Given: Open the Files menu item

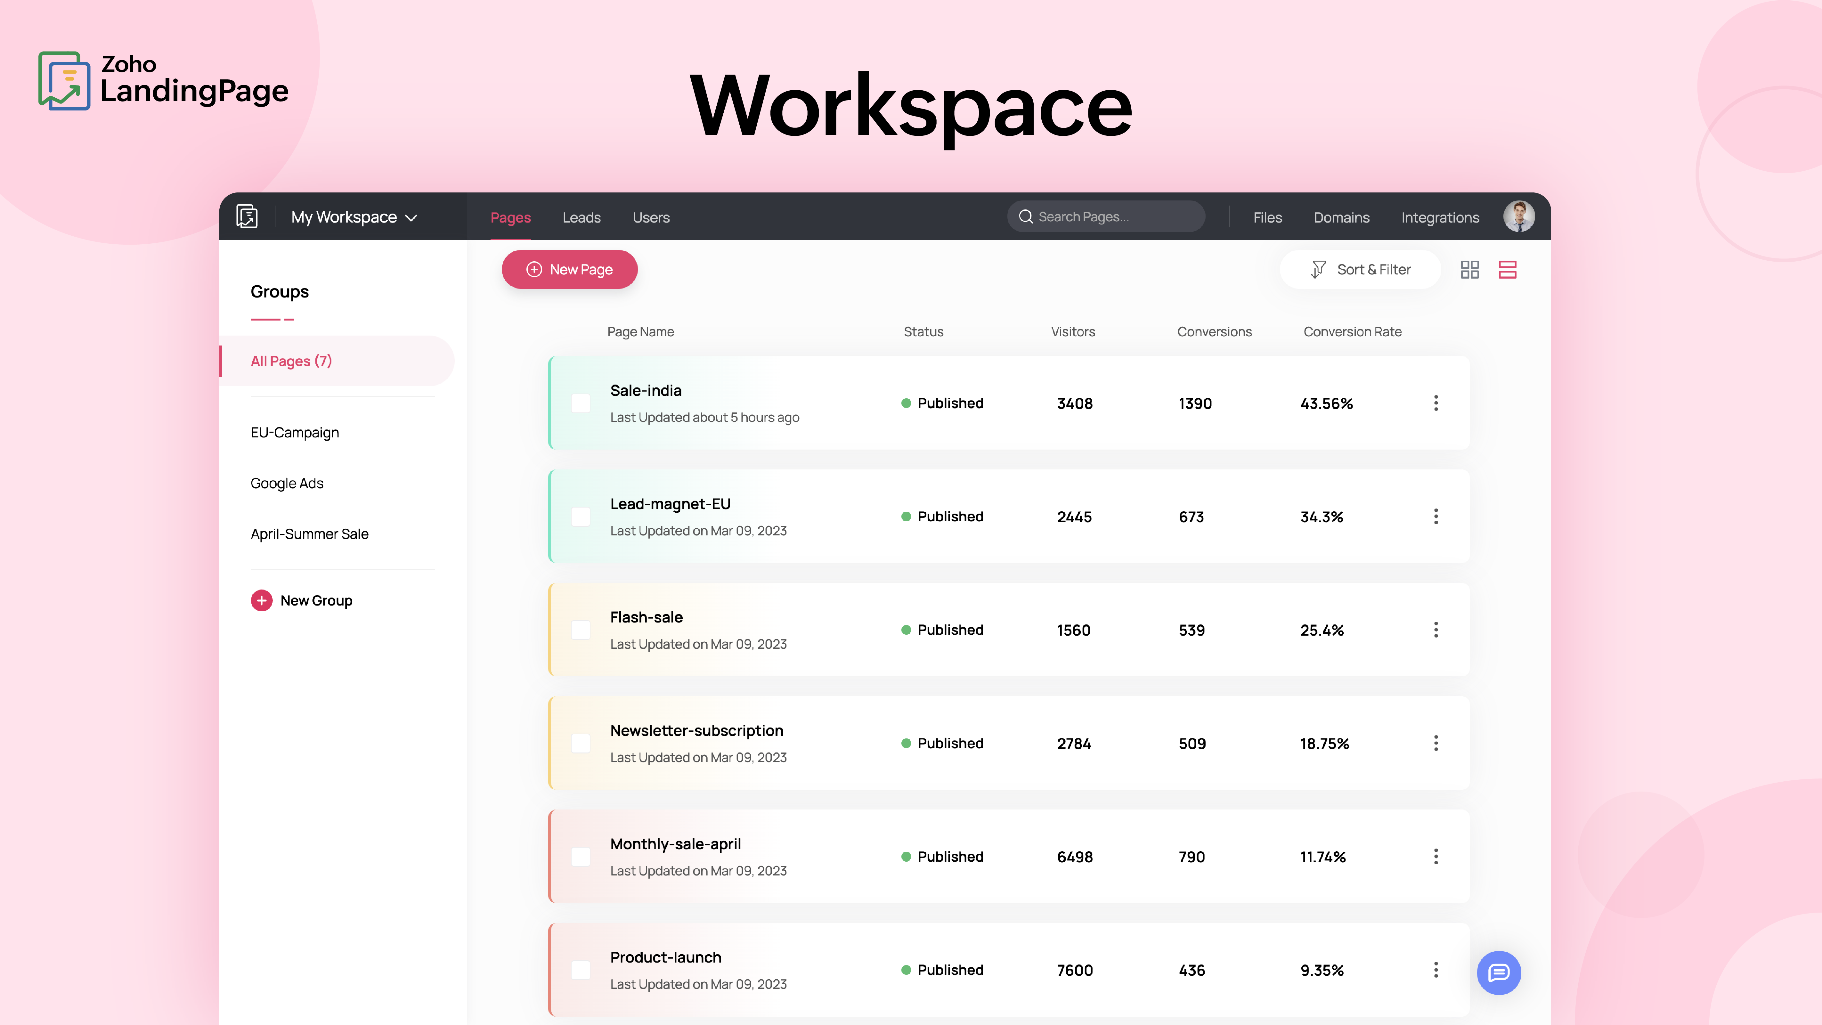Looking at the screenshot, I should coord(1267,217).
